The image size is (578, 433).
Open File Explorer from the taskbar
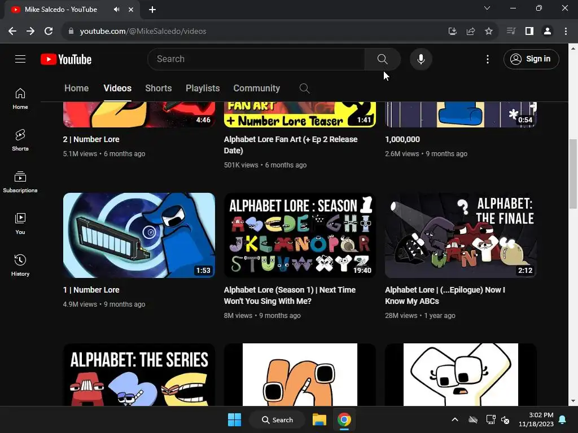pyautogui.click(x=319, y=419)
